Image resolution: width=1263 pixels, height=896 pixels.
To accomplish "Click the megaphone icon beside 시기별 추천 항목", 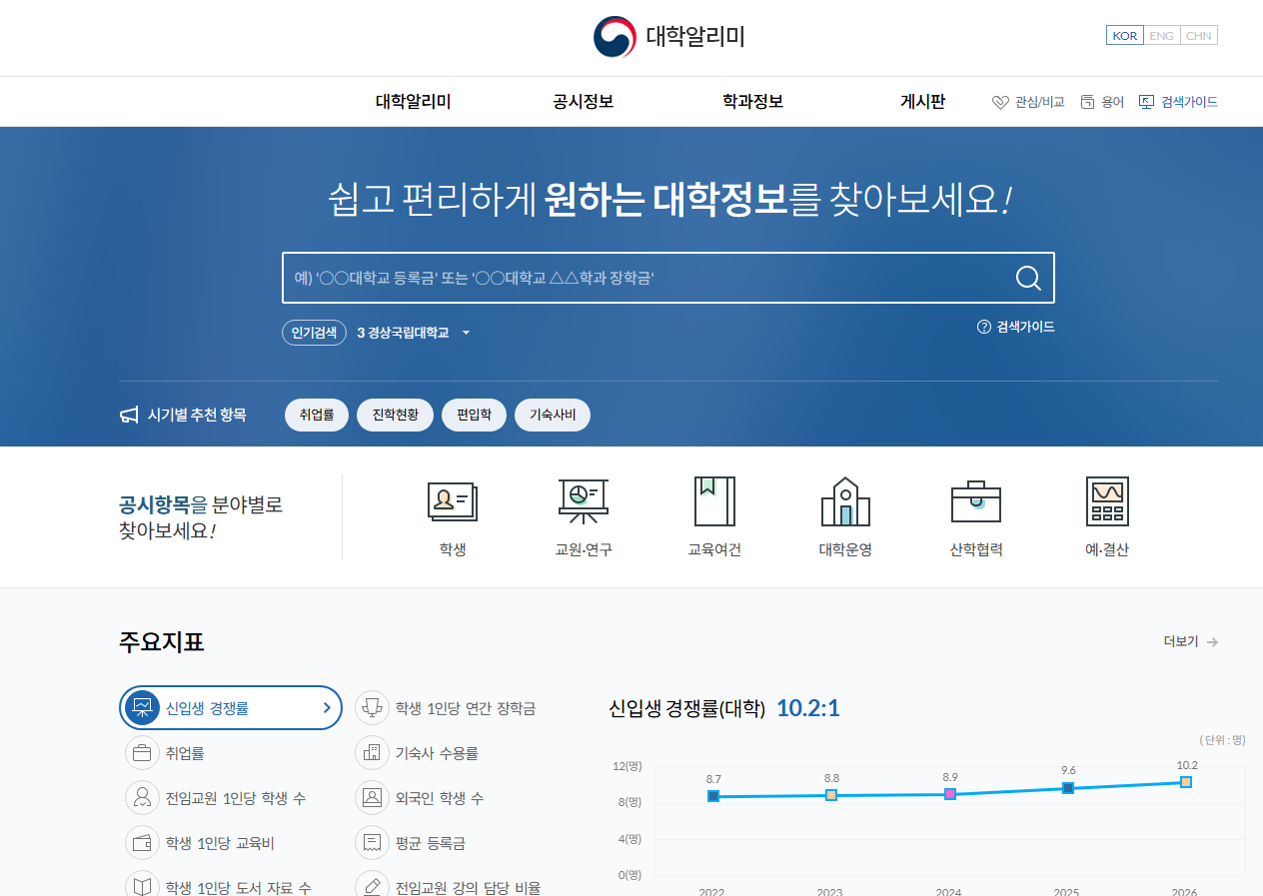I will coord(129,415).
